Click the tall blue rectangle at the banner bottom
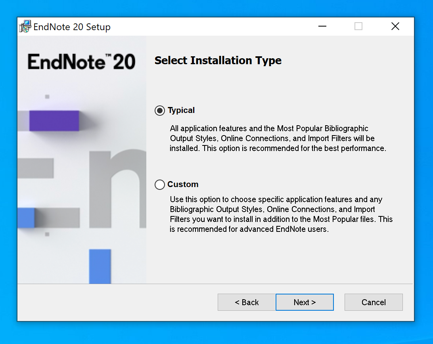This screenshot has height=344, width=433. click(x=100, y=266)
